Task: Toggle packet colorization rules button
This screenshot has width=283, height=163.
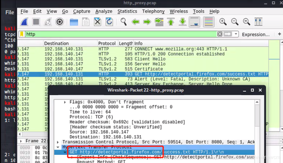Action: (x=209, y=22)
